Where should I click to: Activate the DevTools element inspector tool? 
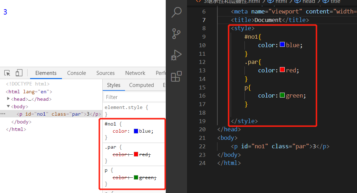click(x=7, y=73)
